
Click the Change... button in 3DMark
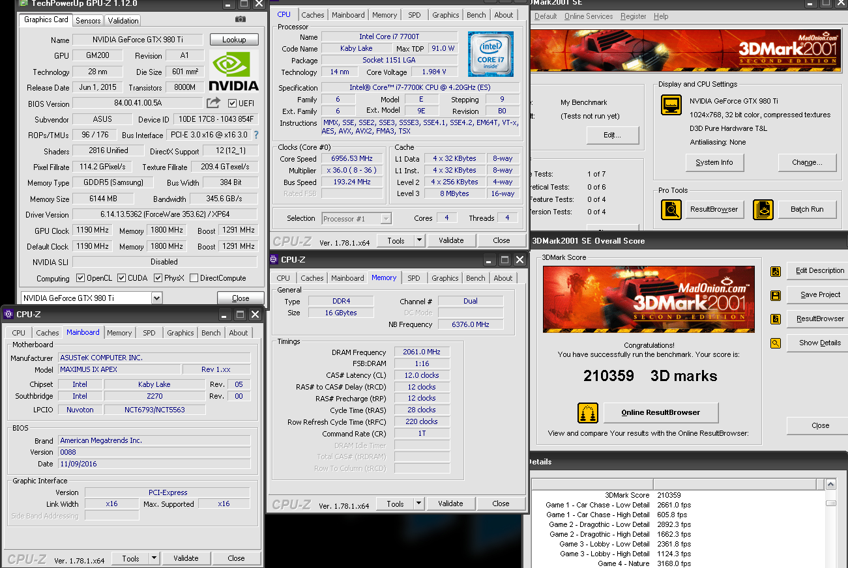pos(807,162)
